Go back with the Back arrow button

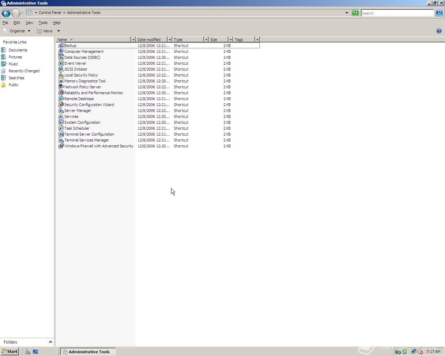point(6,13)
